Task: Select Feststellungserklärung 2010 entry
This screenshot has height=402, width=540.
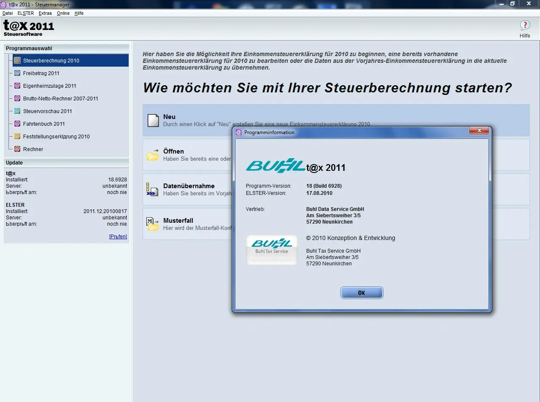Action: tap(57, 136)
